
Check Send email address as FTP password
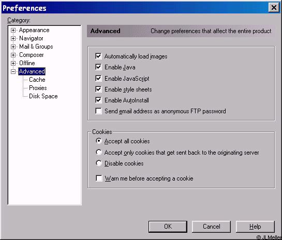(x=98, y=111)
